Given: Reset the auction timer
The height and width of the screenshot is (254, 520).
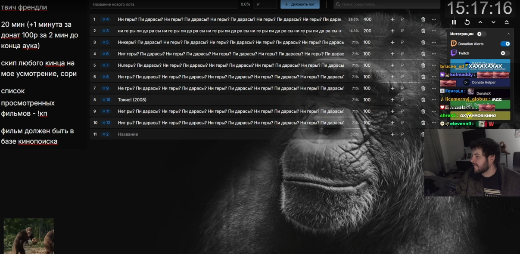Looking at the screenshot, I should click(x=467, y=22).
